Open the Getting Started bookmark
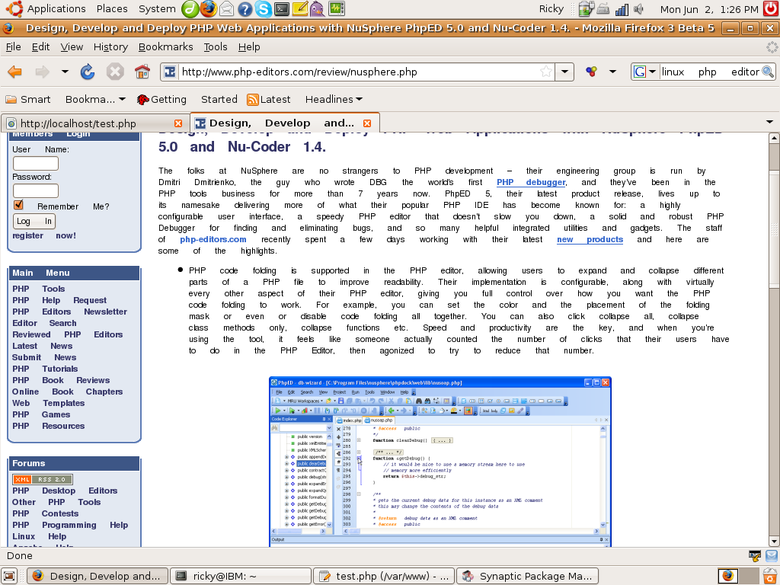 tap(187, 100)
